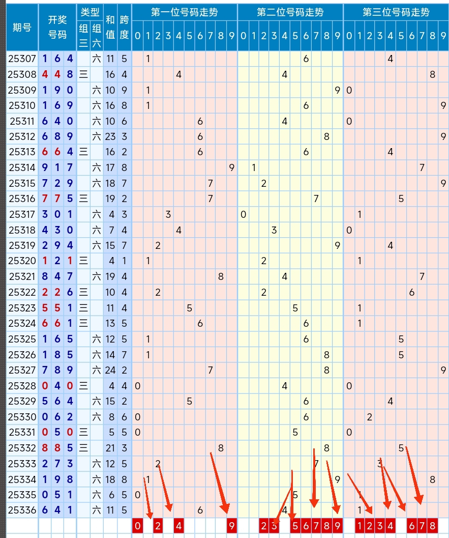
Task: Click second-position trend digit 3 in row 25318
Action: 274,230
